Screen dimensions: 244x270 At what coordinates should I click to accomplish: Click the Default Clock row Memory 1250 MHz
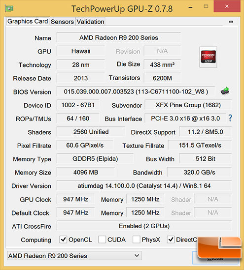(x=145, y=212)
